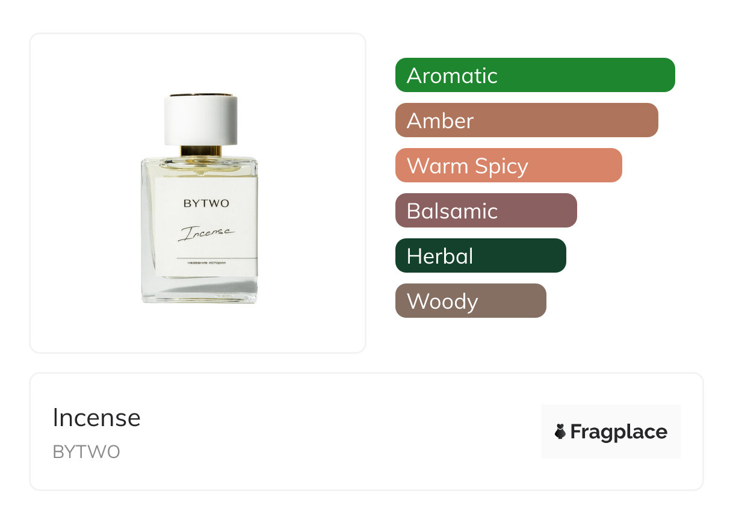Click the gold collar of the bottle

click(201, 151)
